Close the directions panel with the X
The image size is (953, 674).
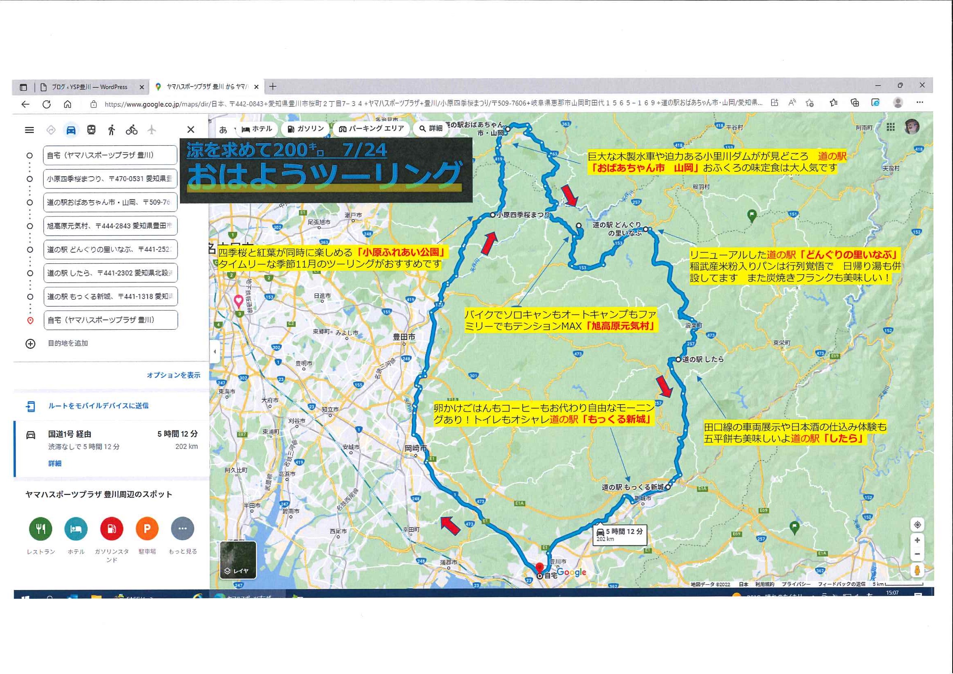(x=191, y=129)
